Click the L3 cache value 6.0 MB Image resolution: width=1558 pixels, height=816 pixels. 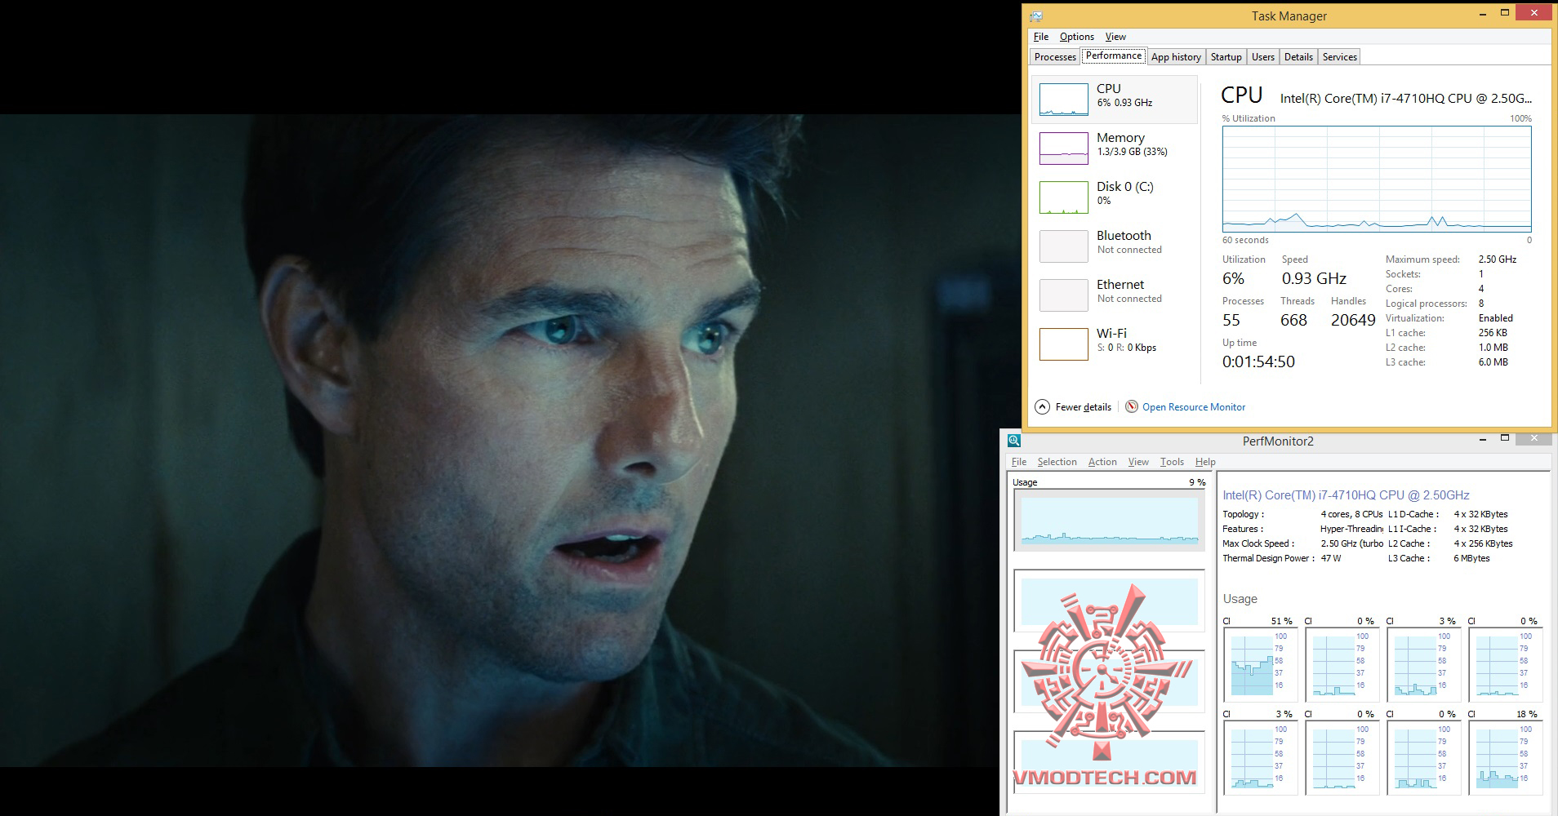click(x=1493, y=362)
